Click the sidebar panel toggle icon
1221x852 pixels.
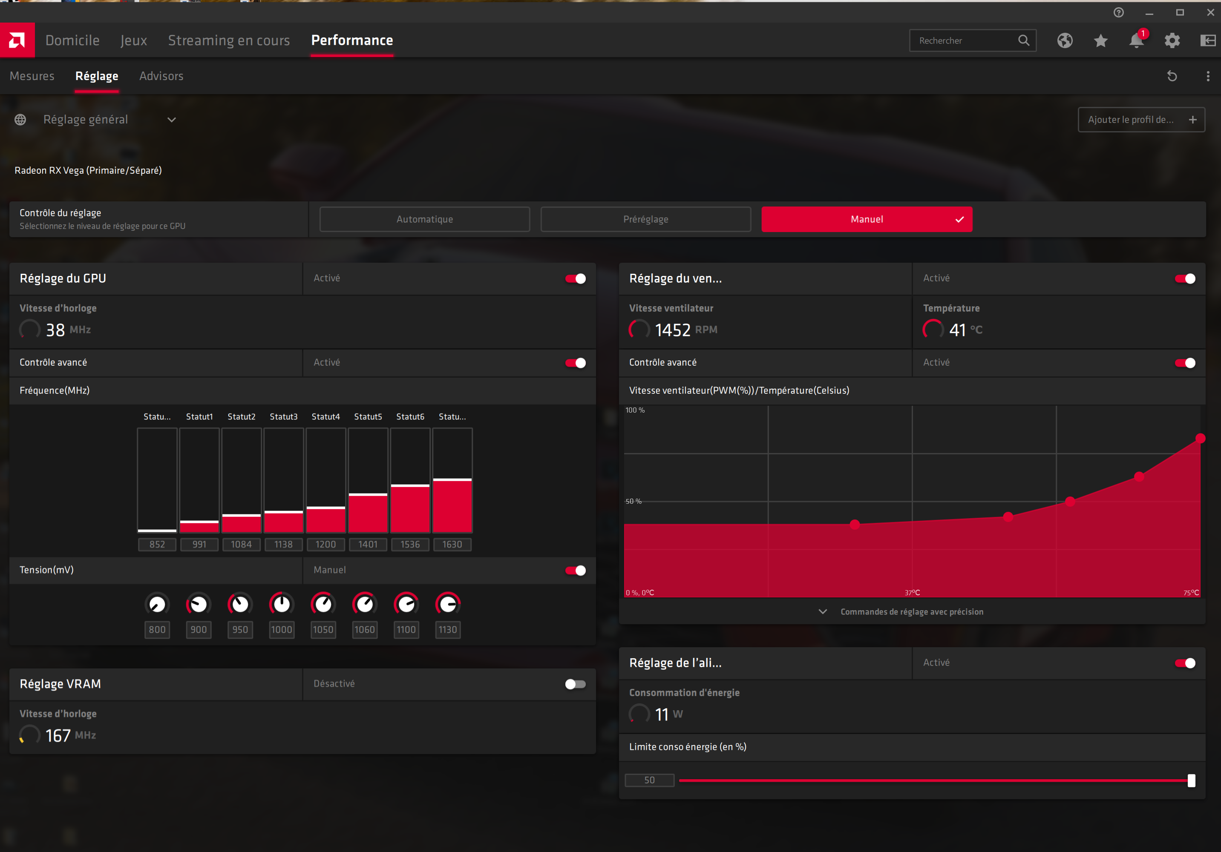coord(1208,40)
